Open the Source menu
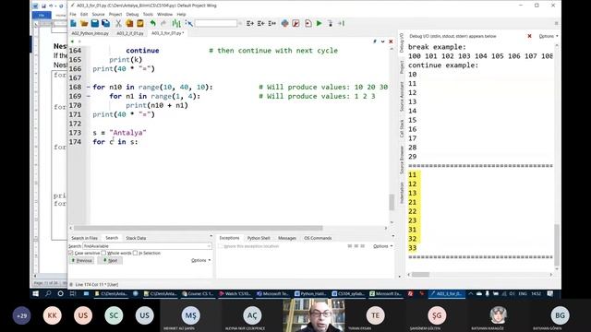 coord(98,15)
